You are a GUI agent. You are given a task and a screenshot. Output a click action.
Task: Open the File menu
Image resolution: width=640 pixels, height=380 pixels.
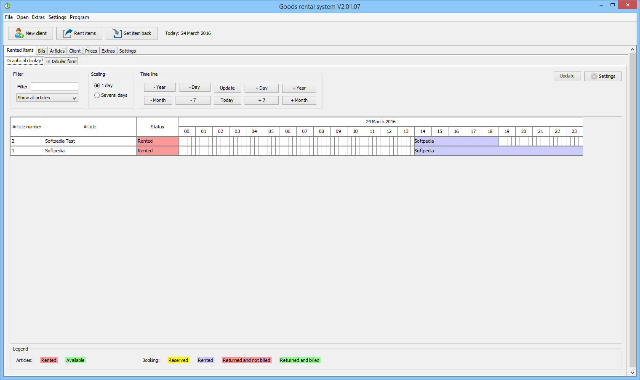click(9, 17)
